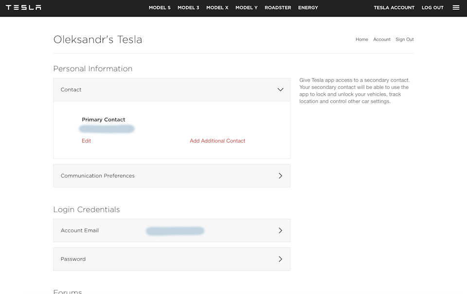The height and width of the screenshot is (294, 467).
Task: Open the Password row label
Action: point(73,259)
